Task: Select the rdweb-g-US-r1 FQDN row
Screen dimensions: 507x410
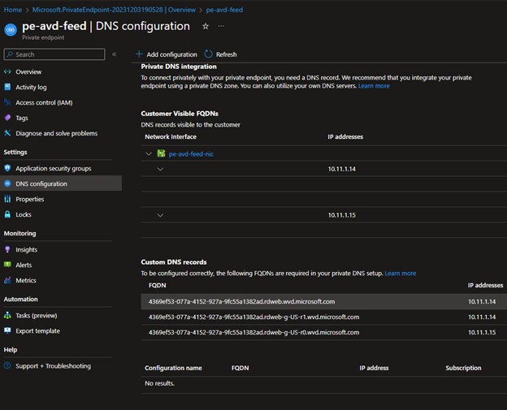Action: (323, 317)
